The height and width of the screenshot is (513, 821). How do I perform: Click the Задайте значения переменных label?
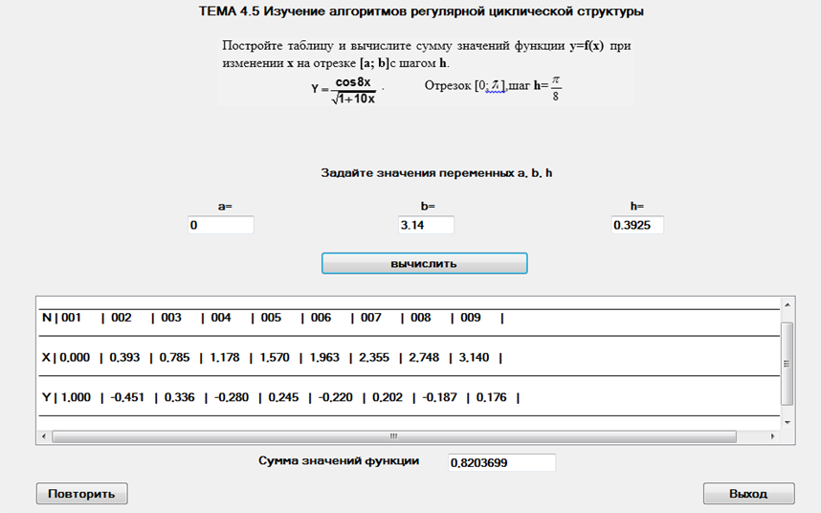436,173
